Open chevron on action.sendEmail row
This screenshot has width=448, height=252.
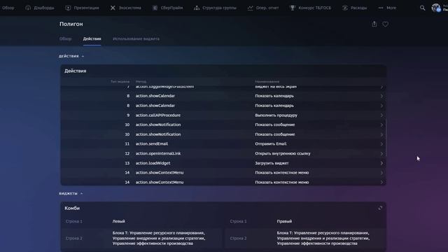381,144
